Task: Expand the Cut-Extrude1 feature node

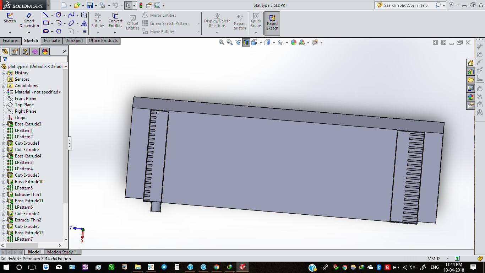Action: pos(4,143)
